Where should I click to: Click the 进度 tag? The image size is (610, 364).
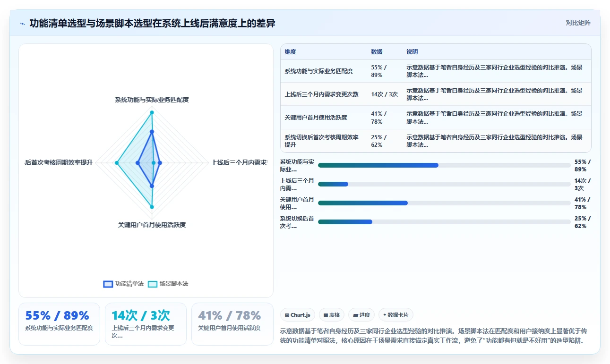(x=361, y=315)
